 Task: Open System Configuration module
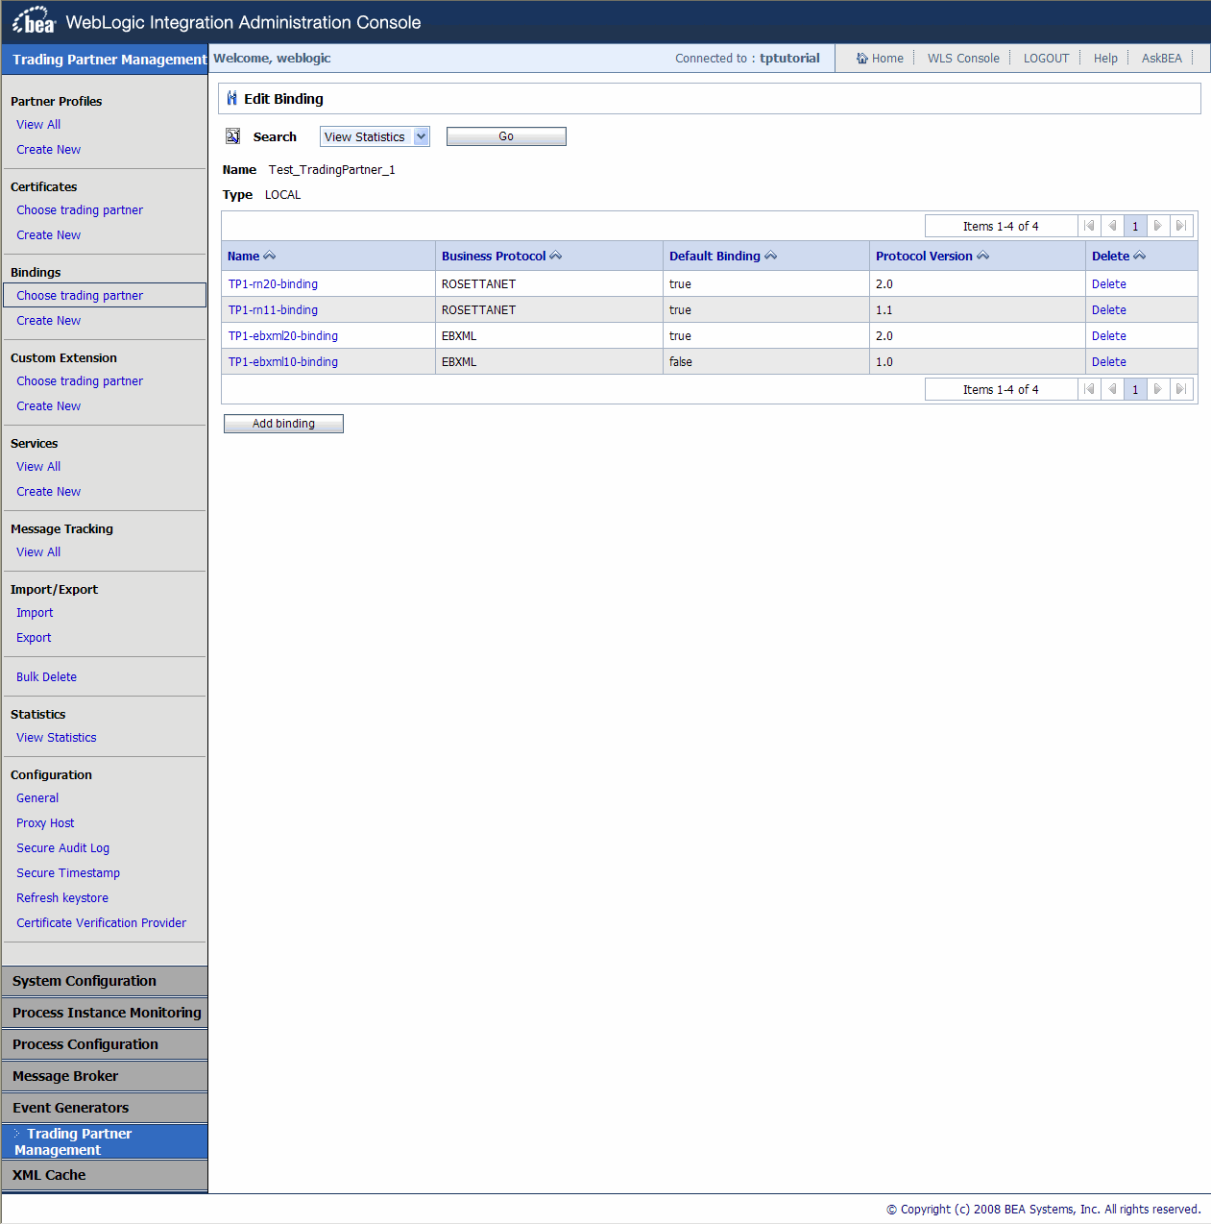[105, 981]
